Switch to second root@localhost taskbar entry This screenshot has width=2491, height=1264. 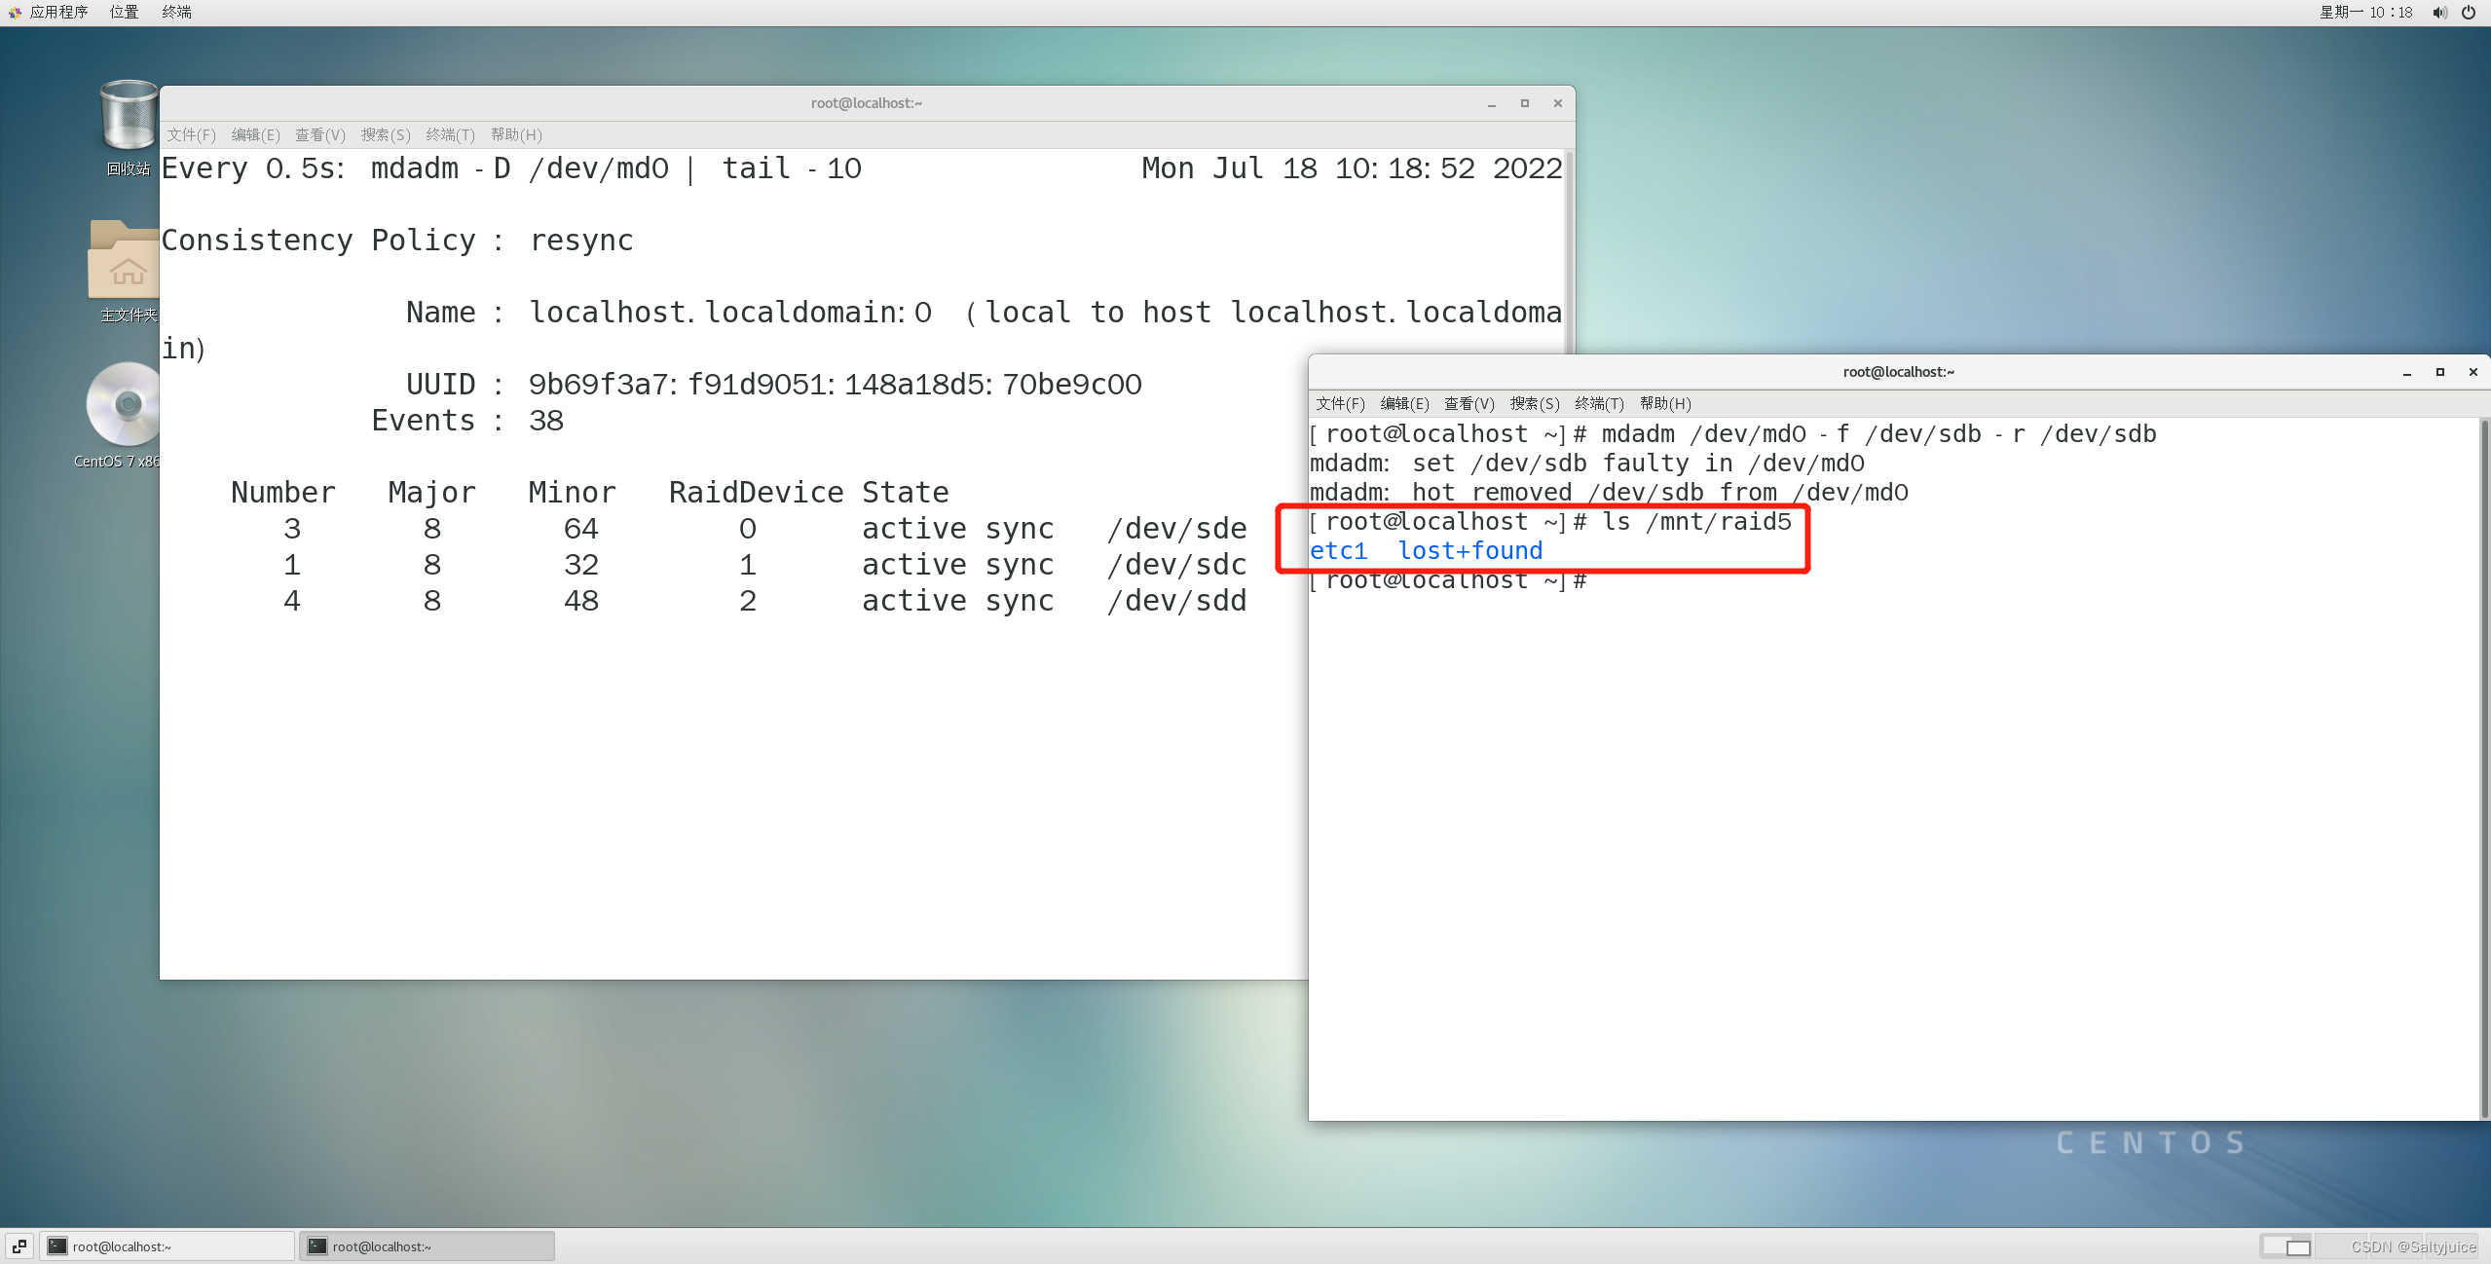click(x=427, y=1246)
